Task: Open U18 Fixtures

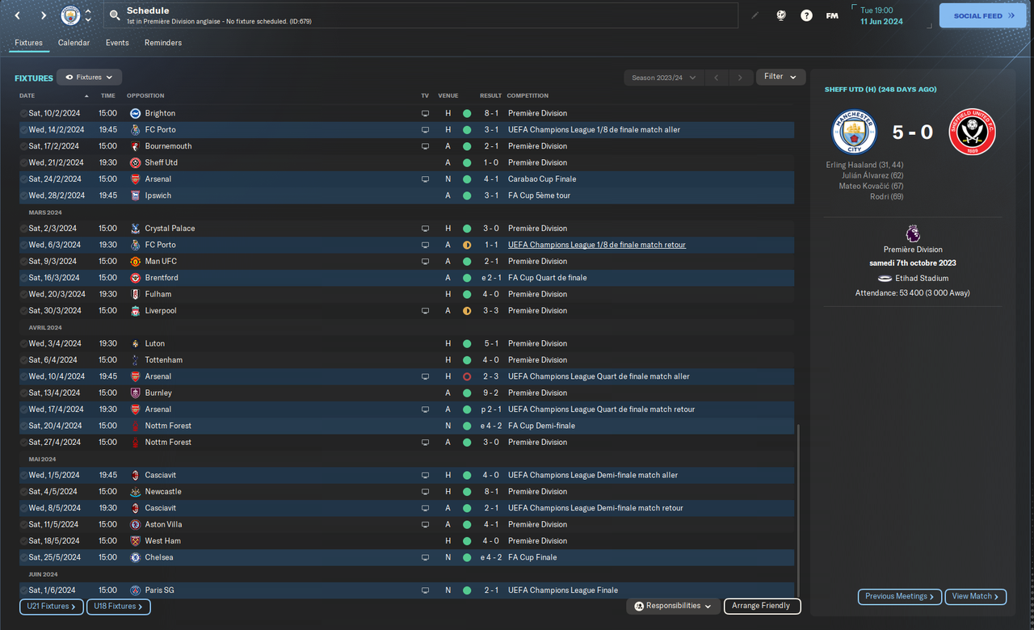Action: pyautogui.click(x=119, y=607)
